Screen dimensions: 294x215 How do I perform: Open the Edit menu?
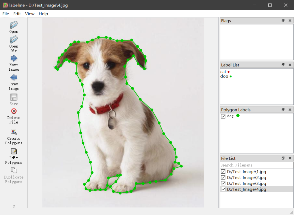coord(17,14)
